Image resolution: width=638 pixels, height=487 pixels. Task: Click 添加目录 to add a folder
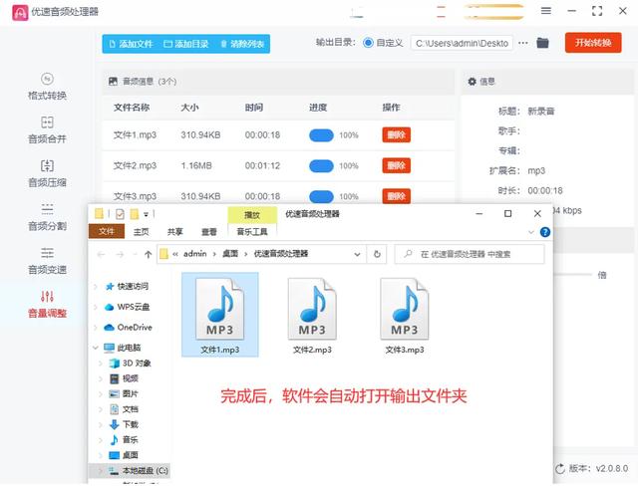(186, 44)
